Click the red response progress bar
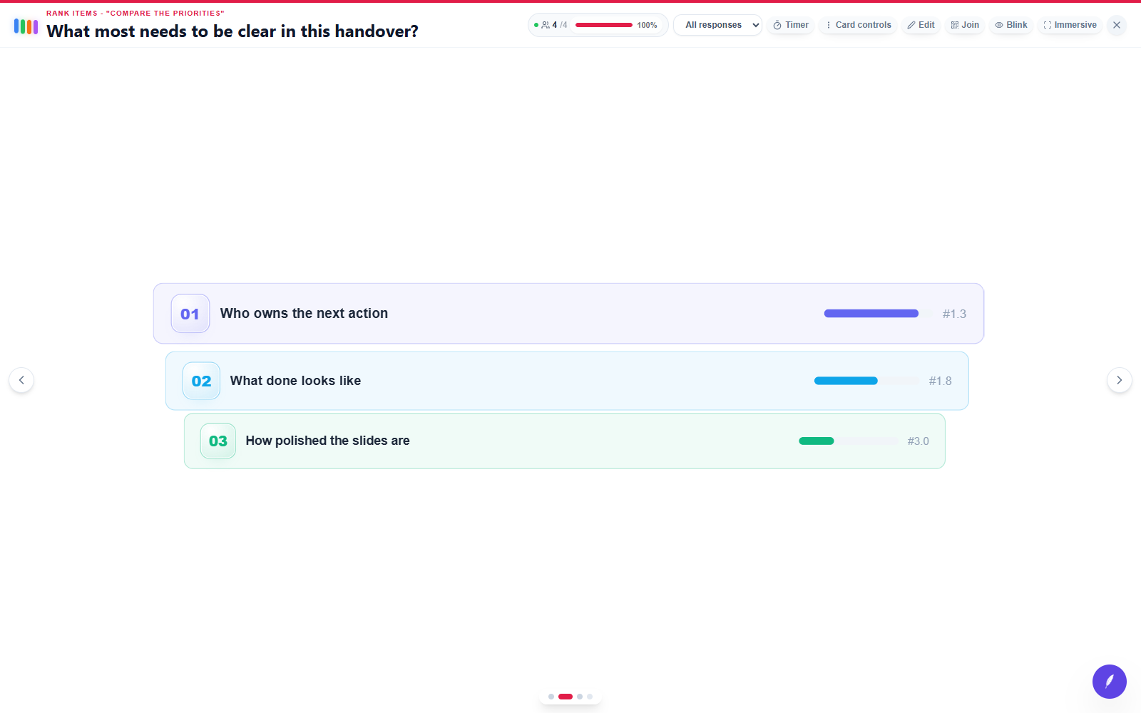Viewport: 1141px width, 713px height. click(604, 25)
